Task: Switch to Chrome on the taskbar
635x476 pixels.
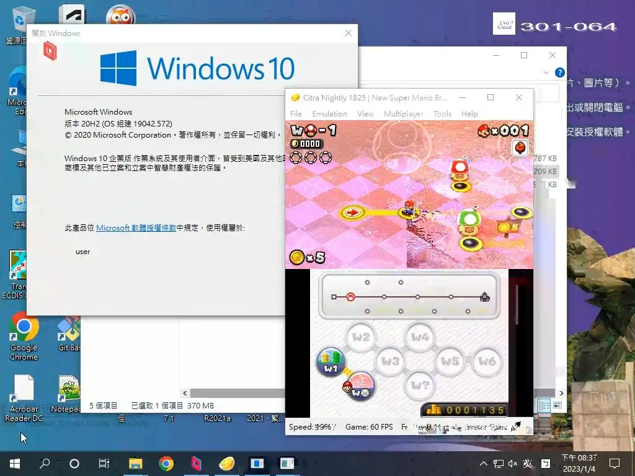Action: pos(166,464)
